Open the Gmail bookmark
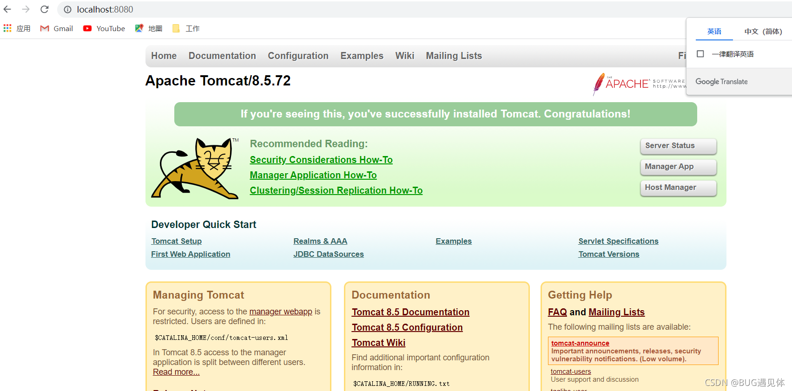 pyautogui.click(x=57, y=28)
